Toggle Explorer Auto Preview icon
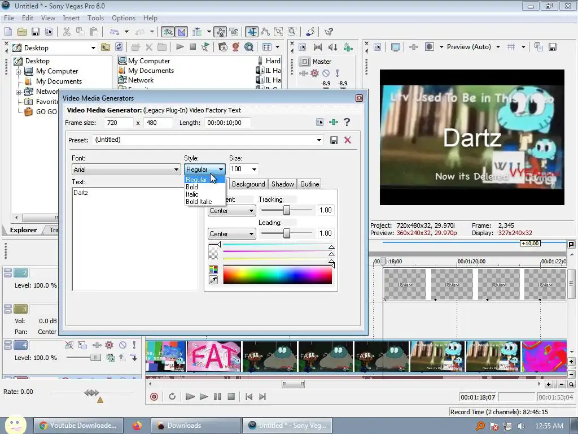Viewport: 578px width, 434px height. (205, 47)
